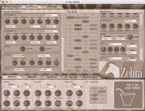Screen dimensions: 145x111
Task: Click the Modulators vertical scrollbar
Action: tap(142, 37)
